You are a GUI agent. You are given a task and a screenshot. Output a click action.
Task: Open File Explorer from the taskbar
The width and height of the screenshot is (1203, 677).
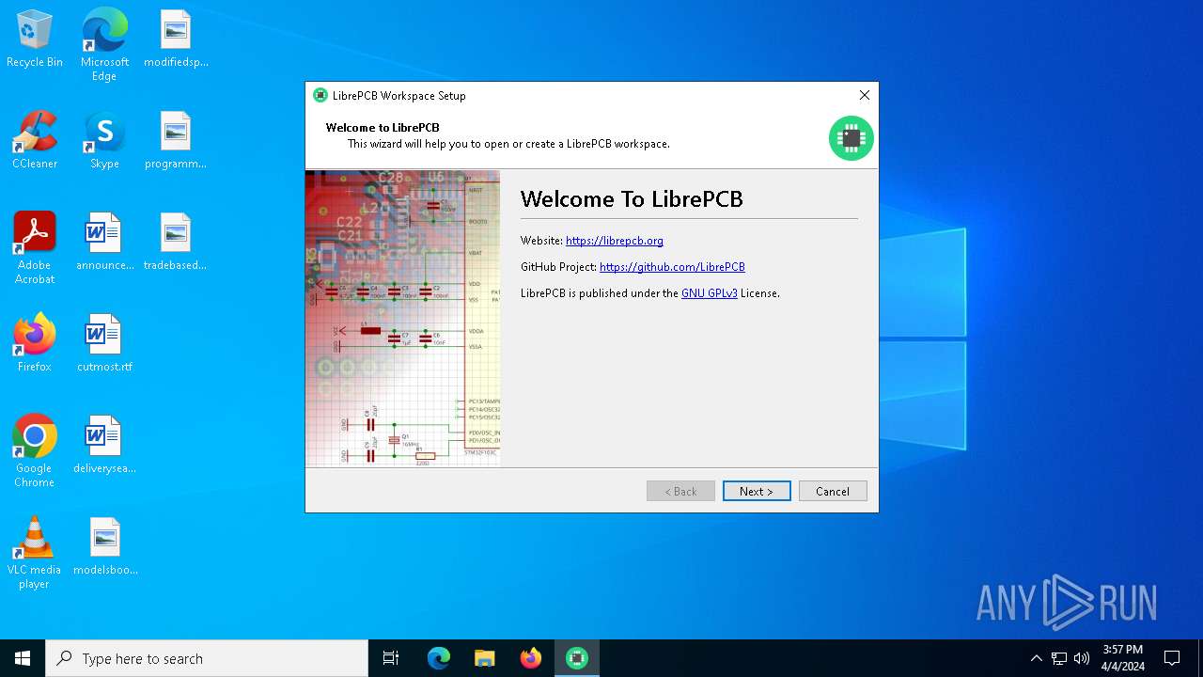coord(484,658)
